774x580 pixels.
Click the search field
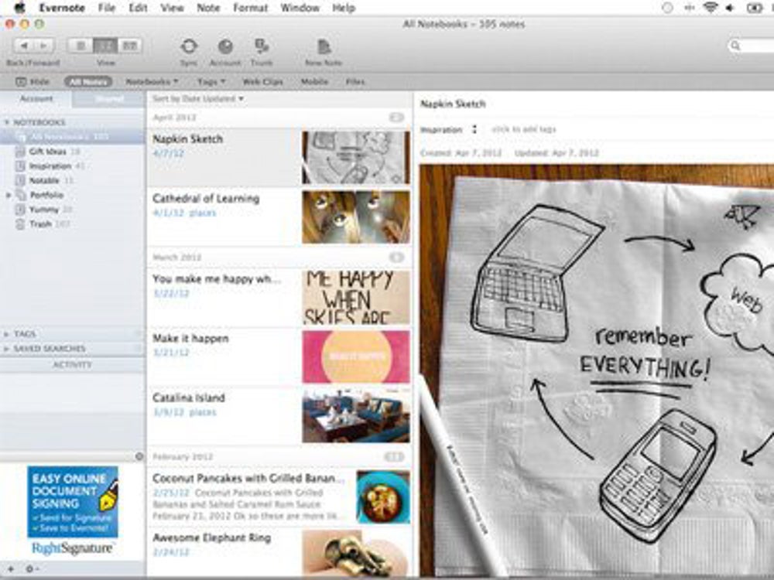tap(751, 46)
